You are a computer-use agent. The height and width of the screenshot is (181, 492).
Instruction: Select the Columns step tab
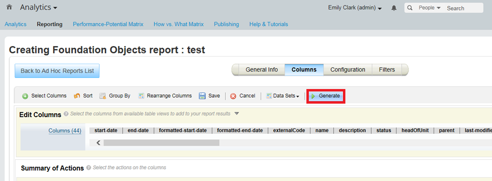(x=304, y=70)
